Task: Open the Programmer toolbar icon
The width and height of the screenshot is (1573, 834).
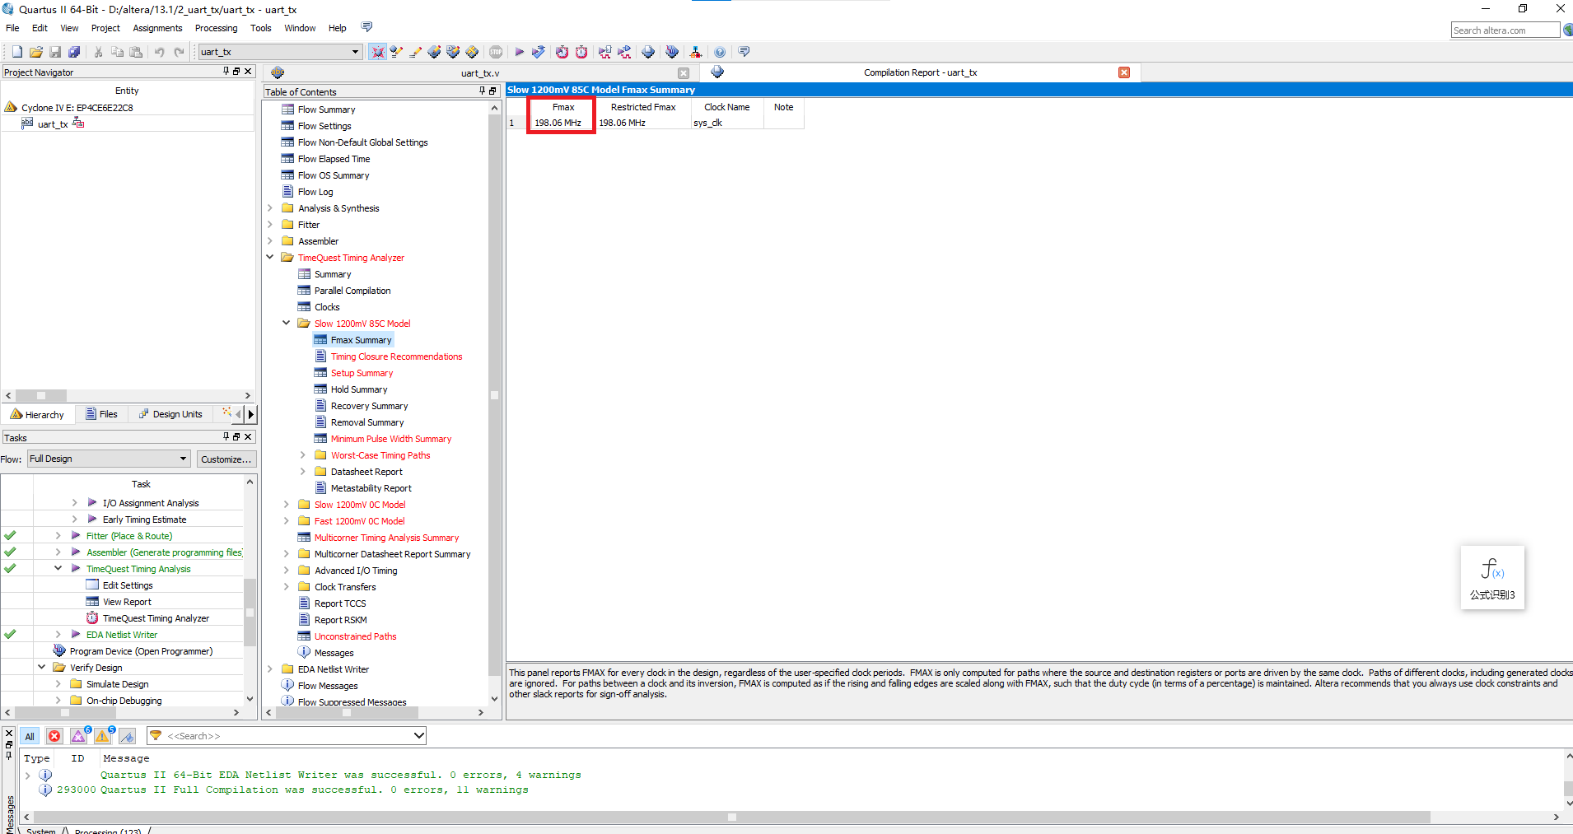Action: point(672,52)
